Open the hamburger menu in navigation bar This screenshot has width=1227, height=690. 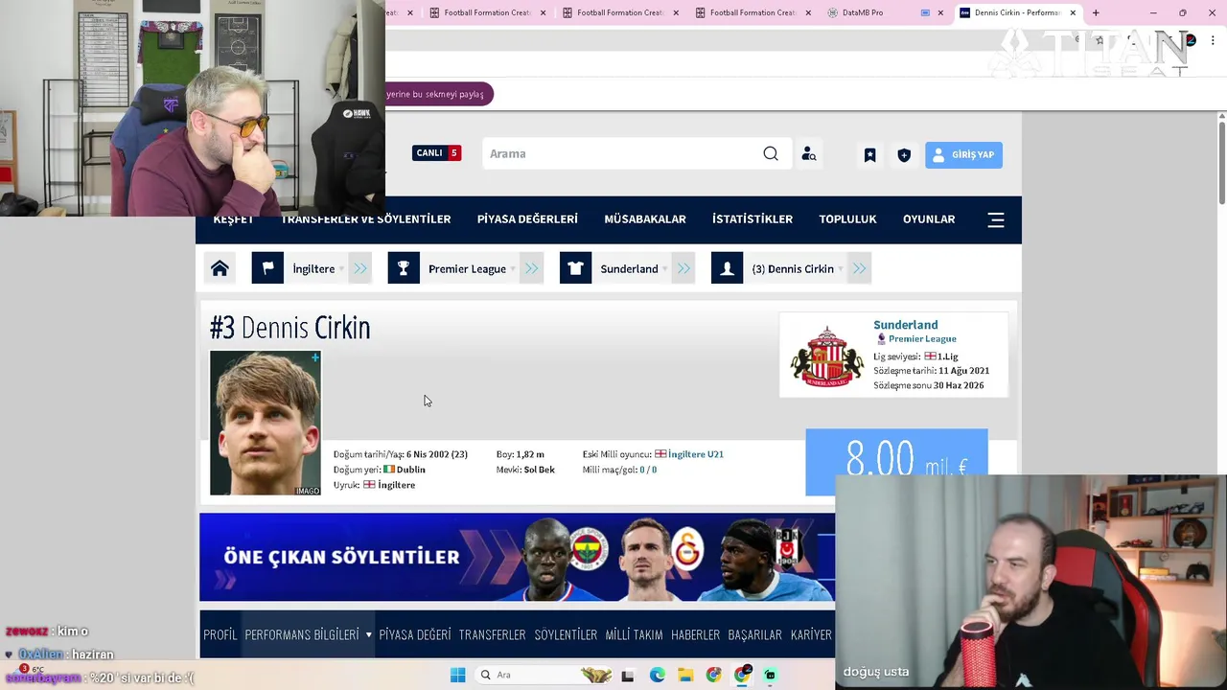[x=996, y=219]
